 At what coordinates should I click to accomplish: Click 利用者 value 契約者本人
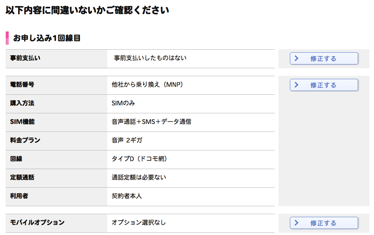click(127, 196)
